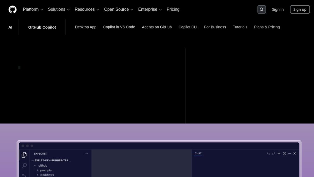The image size is (314, 177).
Task: Open the Resources dropdown menu
Action: [x=87, y=10]
